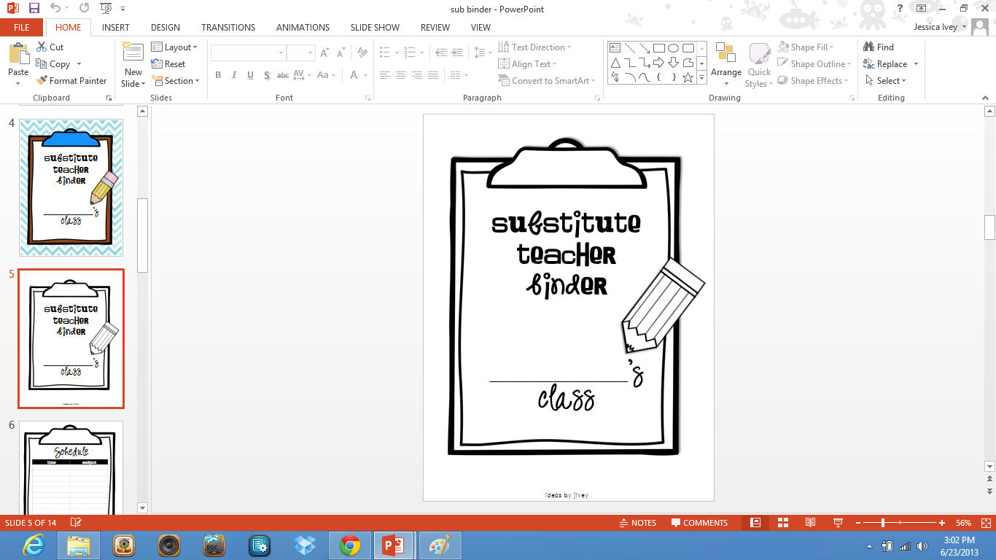
Task: Toggle Normal view button in status bar
Action: pyautogui.click(x=755, y=523)
